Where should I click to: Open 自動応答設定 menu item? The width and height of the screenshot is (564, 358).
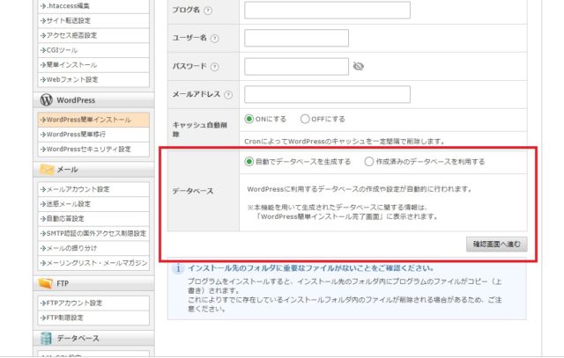click(93, 219)
